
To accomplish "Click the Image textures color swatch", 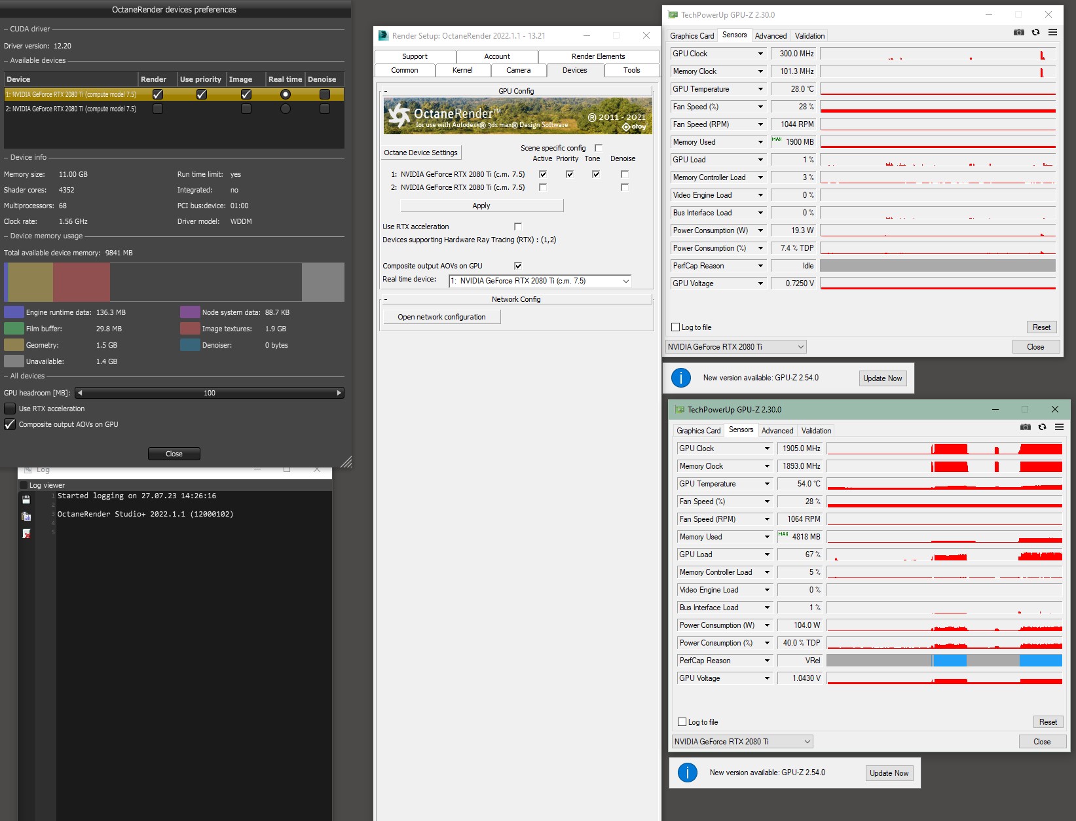I will point(190,329).
